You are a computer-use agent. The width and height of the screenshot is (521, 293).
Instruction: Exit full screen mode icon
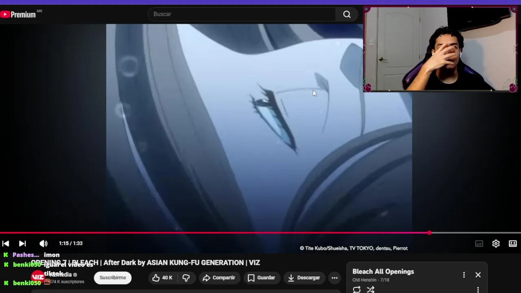(513, 243)
